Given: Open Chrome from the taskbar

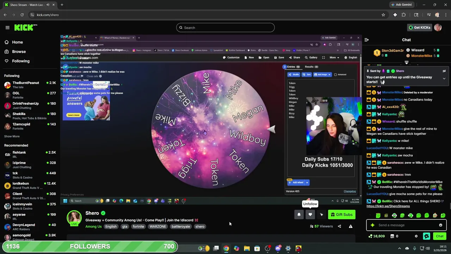Looking at the screenshot, I should tap(226, 248).
